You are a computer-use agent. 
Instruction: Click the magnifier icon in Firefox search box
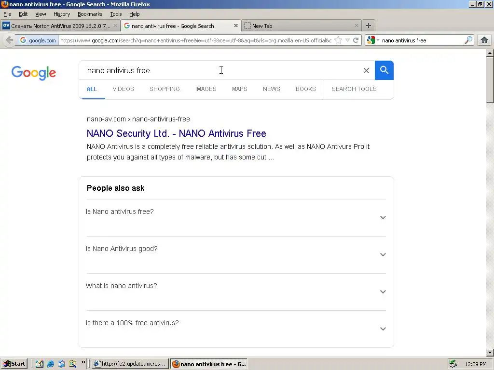[x=468, y=40]
